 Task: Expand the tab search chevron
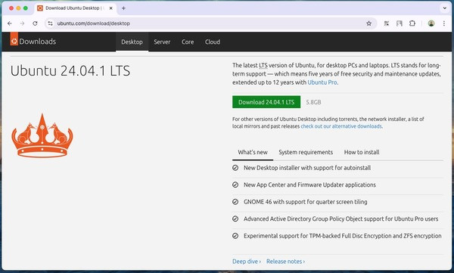444,8
